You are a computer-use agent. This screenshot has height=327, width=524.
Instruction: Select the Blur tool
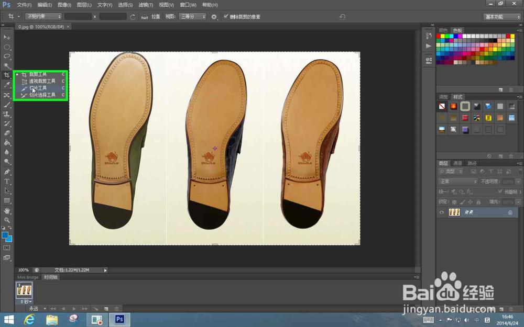(7, 152)
